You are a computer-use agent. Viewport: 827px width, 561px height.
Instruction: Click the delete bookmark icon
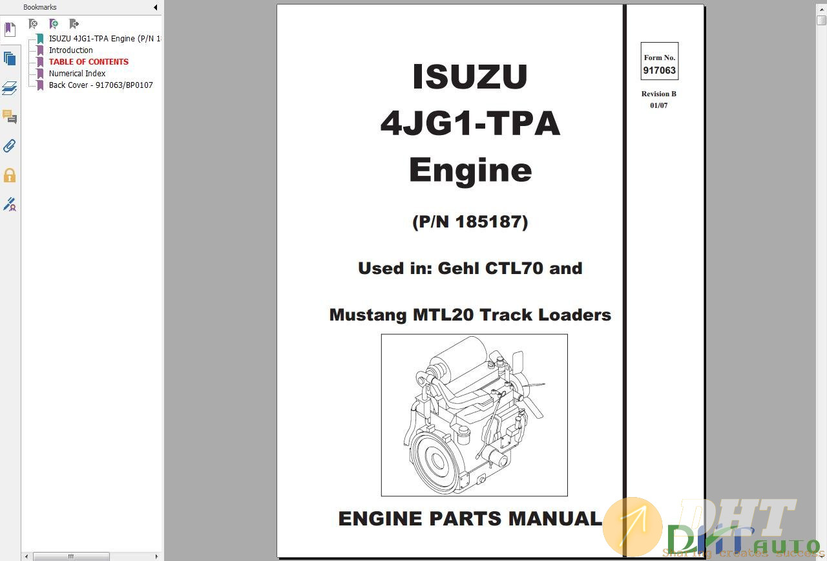pos(34,24)
